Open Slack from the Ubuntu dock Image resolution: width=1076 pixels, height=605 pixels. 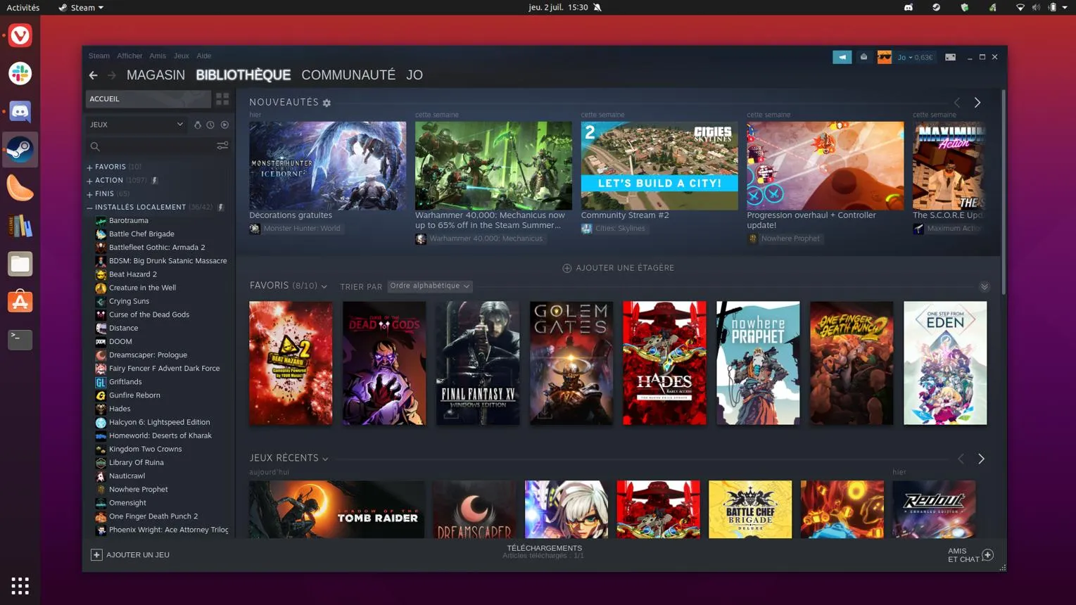(x=20, y=73)
